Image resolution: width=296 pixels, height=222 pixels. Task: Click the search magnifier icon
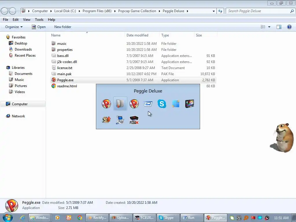pyautogui.click(x=292, y=11)
